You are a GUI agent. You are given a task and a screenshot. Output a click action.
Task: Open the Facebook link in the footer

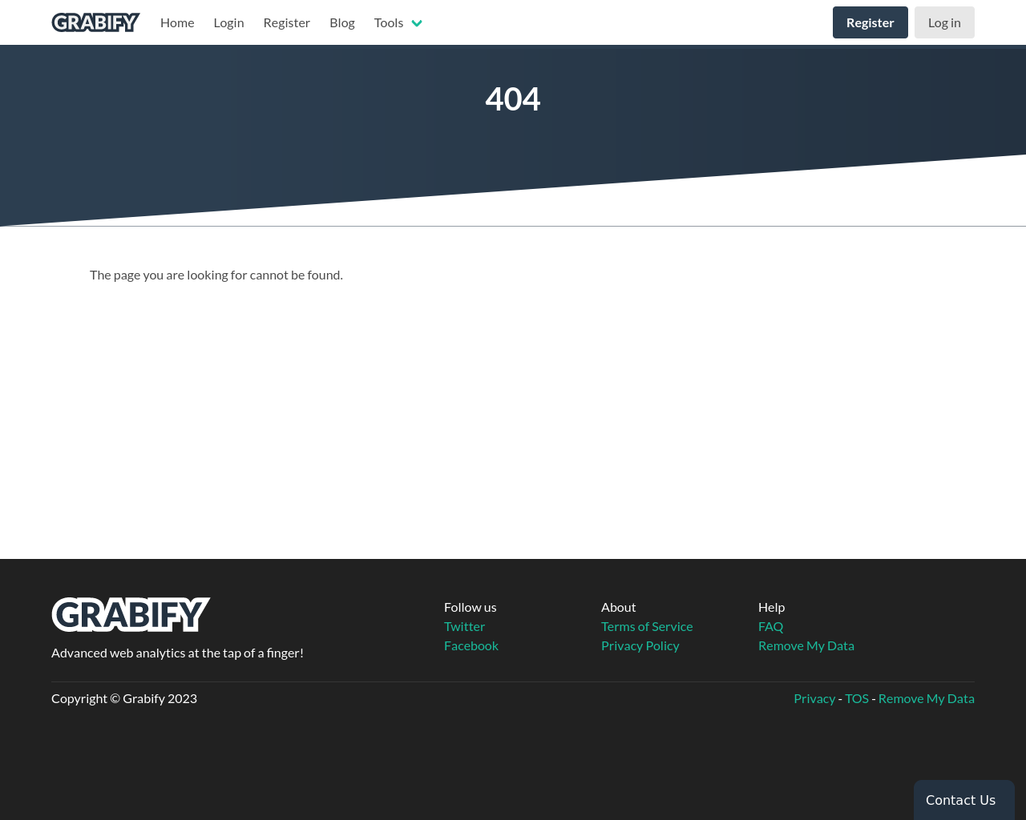coord(471,645)
